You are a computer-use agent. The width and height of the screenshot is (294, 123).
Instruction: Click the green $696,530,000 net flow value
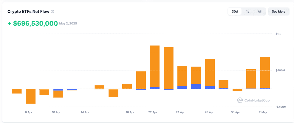coord(33,24)
